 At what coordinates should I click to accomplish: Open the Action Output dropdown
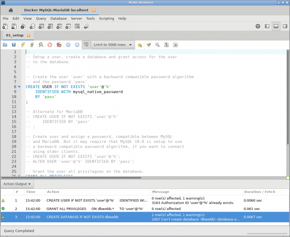17,184
